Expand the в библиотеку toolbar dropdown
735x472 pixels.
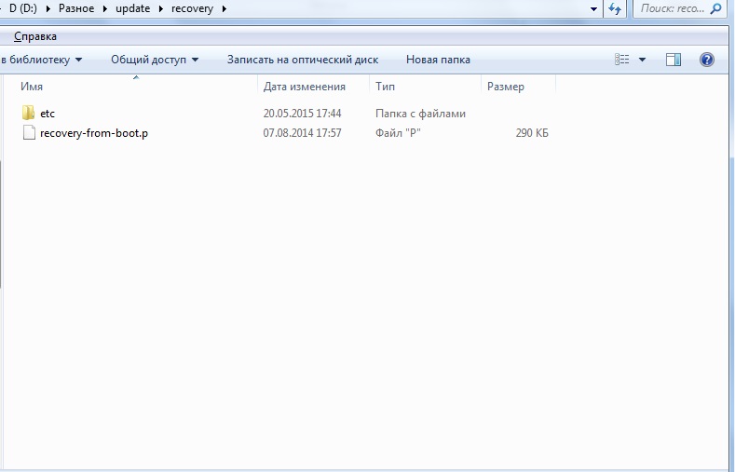tap(41, 60)
